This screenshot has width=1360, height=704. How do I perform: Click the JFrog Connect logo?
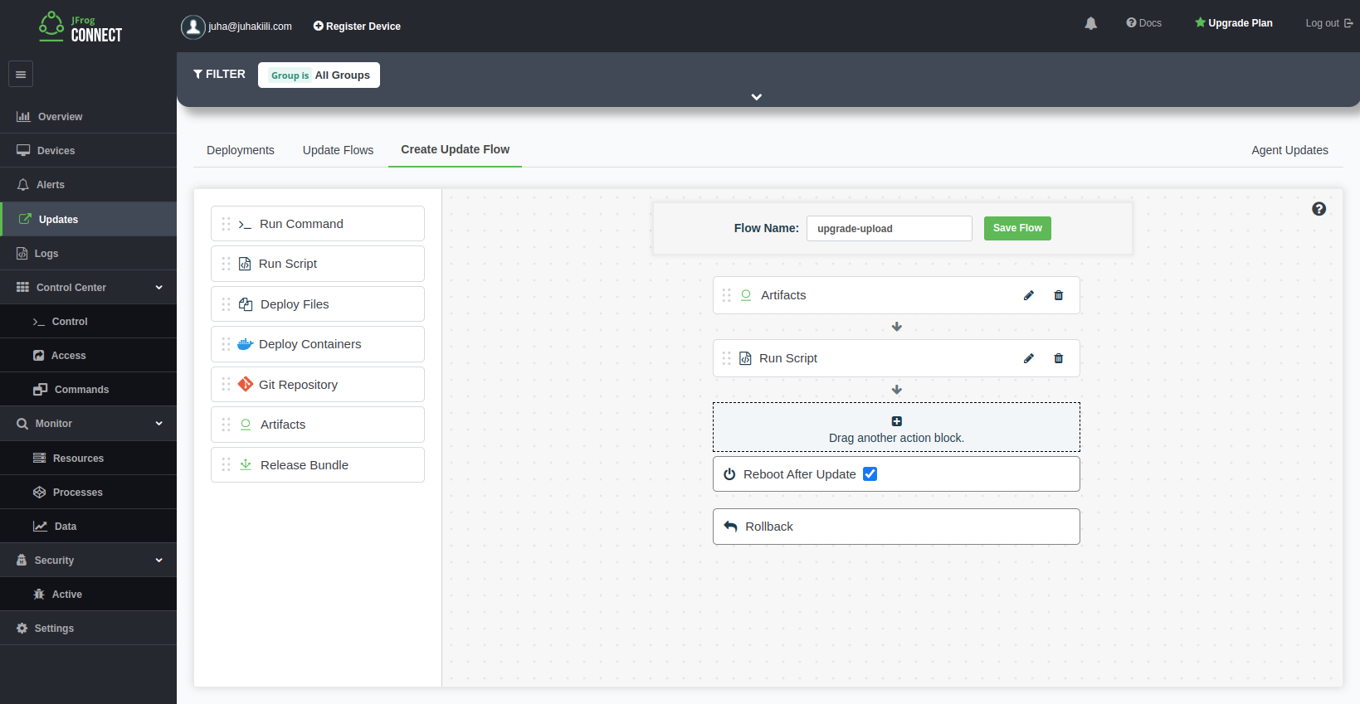(80, 27)
